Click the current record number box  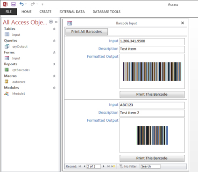coord(93,166)
